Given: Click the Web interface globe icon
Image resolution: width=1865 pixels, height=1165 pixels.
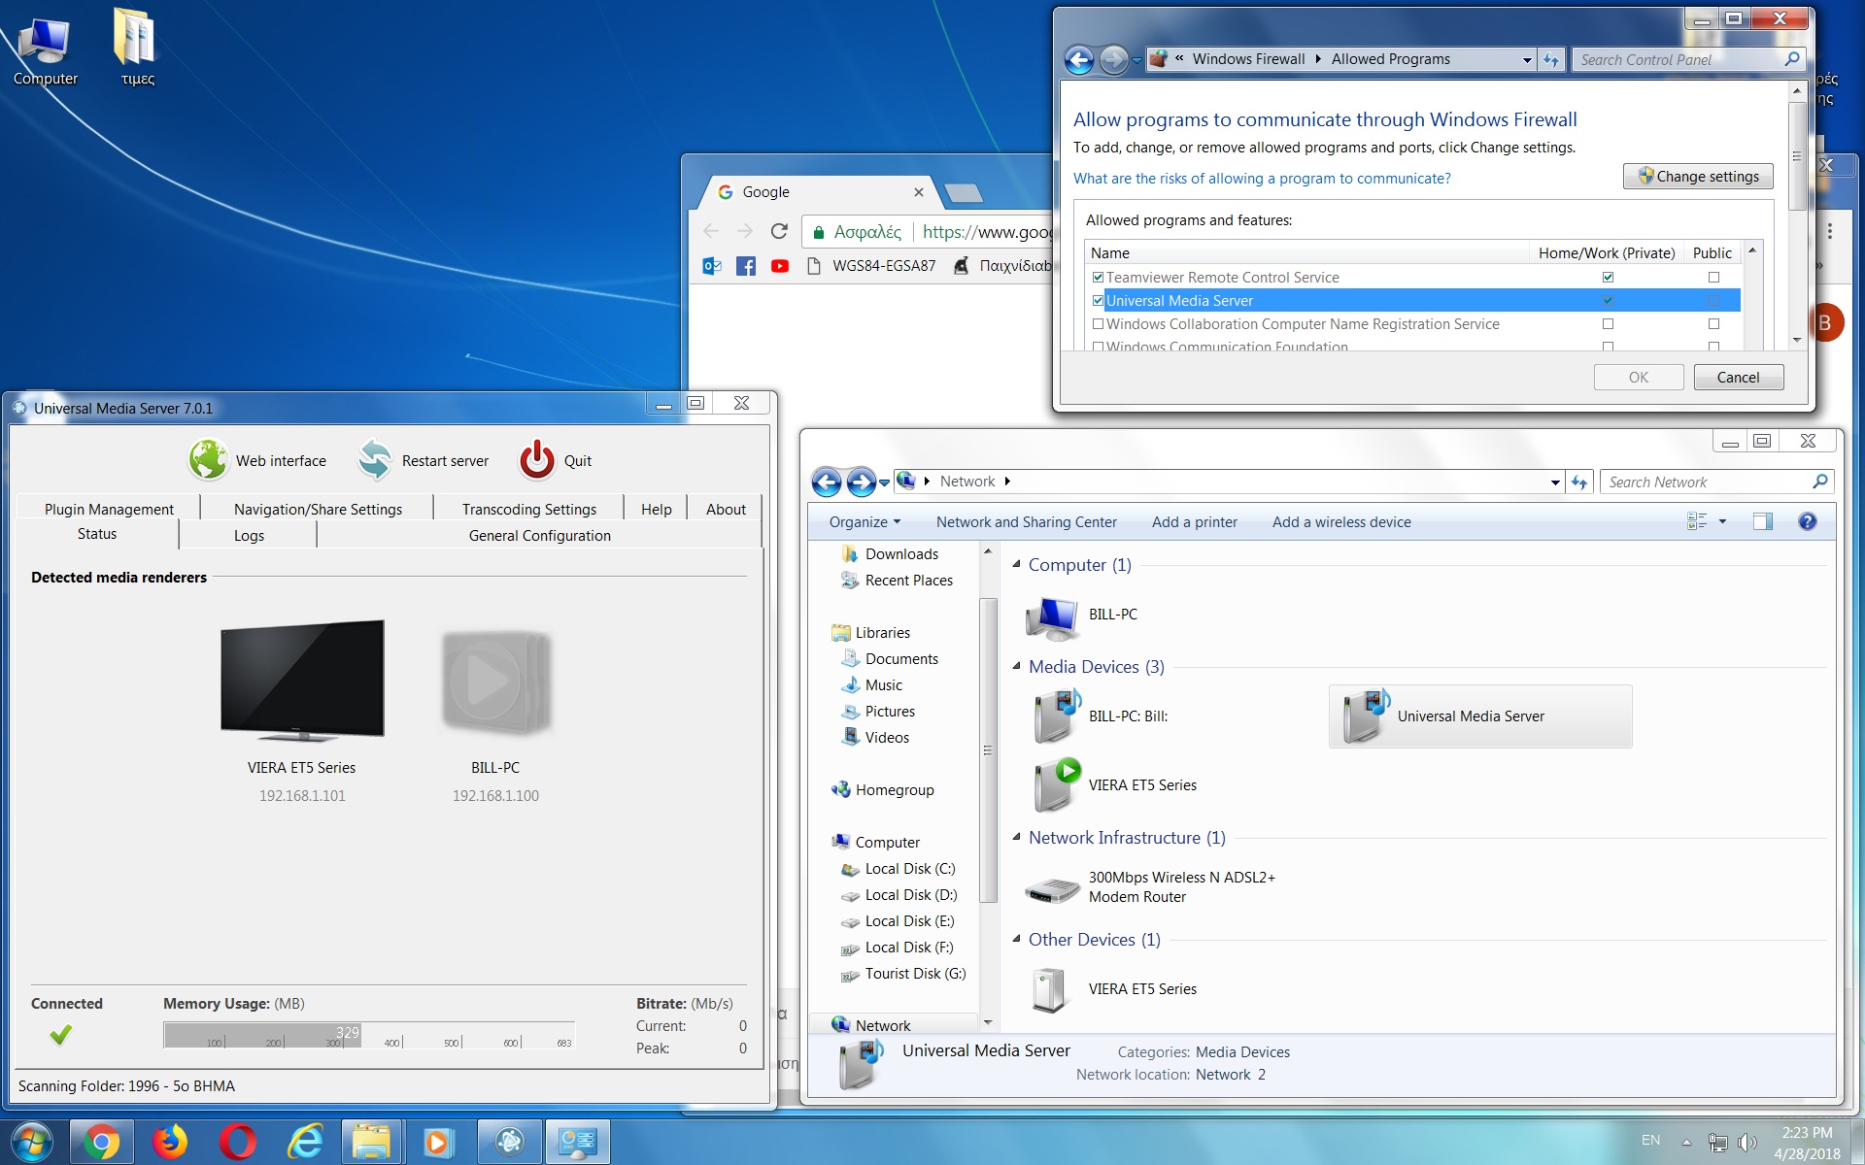Looking at the screenshot, I should tap(208, 460).
